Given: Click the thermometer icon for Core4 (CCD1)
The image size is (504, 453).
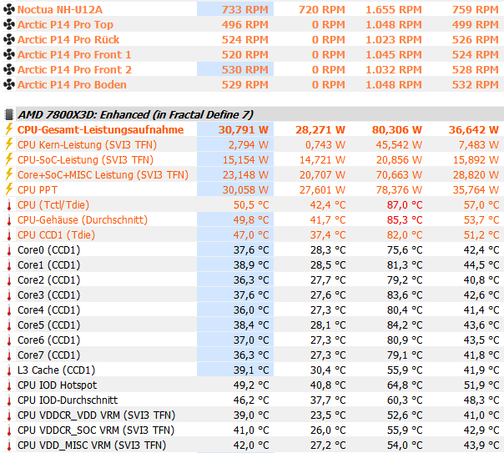Looking at the screenshot, I should 9,310.
